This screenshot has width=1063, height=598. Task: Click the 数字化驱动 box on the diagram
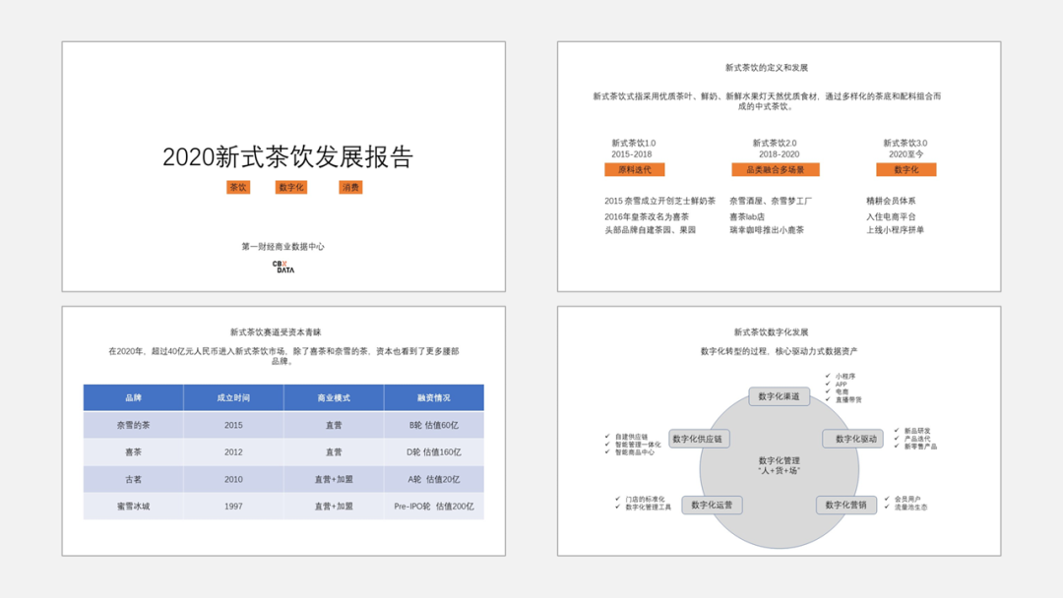tap(852, 439)
